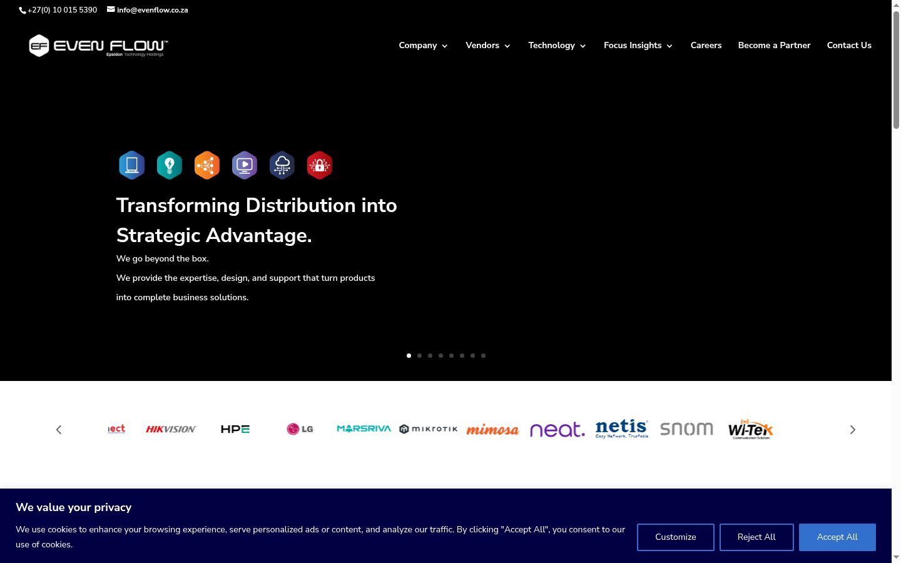Open the HPE vendor logo
The image size is (901, 563).
[x=235, y=429]
